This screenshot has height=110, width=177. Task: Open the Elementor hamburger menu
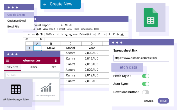click(x=7, y=61)
